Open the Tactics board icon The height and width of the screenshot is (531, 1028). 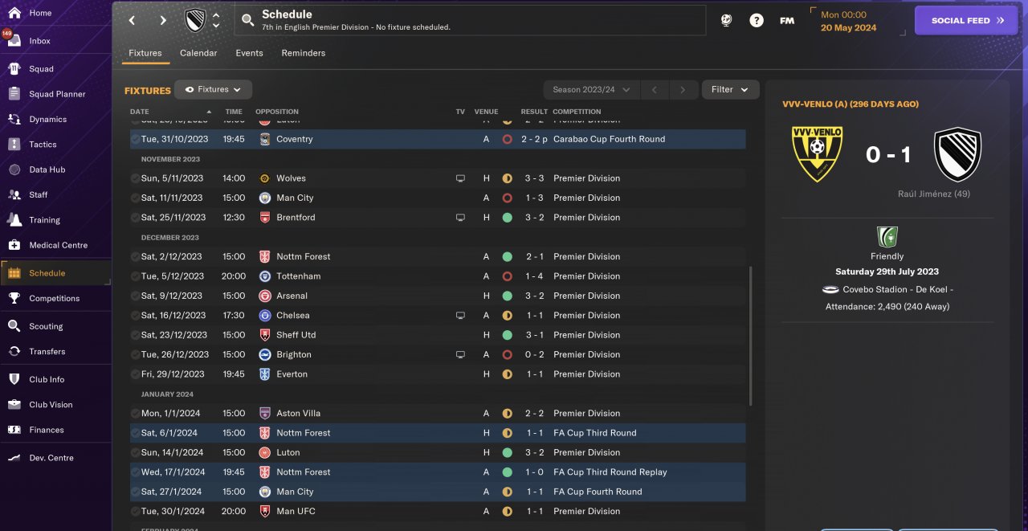coord(14,145)
